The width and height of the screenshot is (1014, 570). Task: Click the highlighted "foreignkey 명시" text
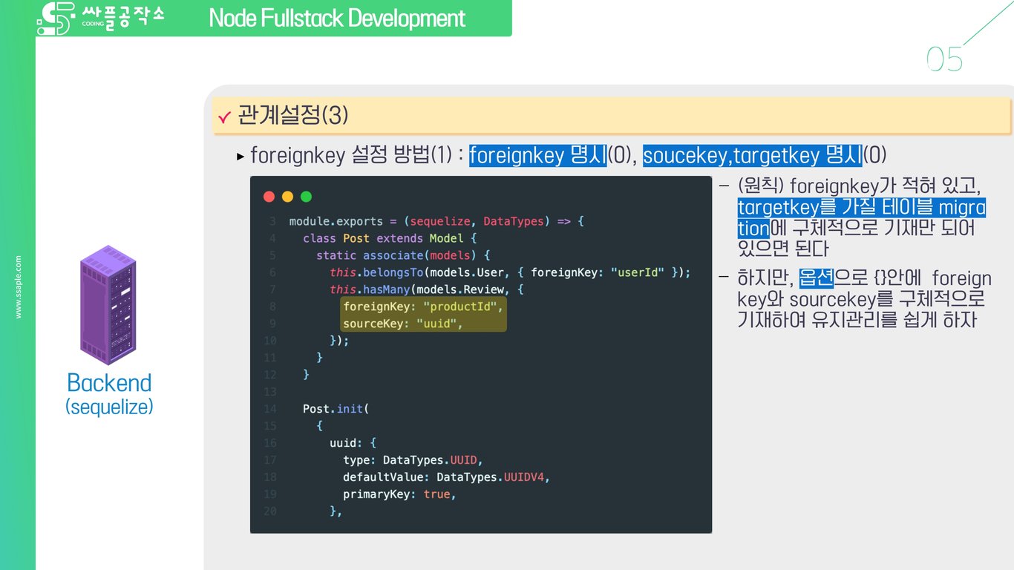(x=538, y=155)
